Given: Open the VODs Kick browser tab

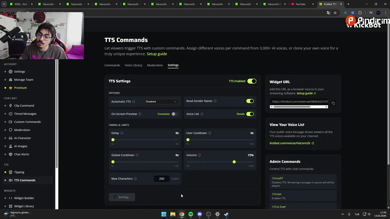Looking at the screenshot, I should coord(20,4).
